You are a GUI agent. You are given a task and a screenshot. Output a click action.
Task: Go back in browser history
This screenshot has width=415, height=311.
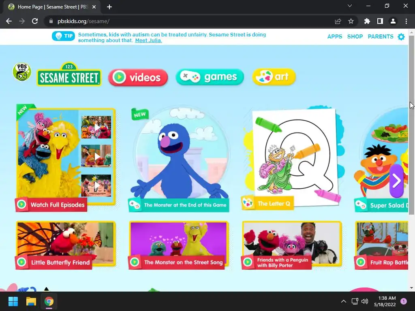[x=9, y=21]
